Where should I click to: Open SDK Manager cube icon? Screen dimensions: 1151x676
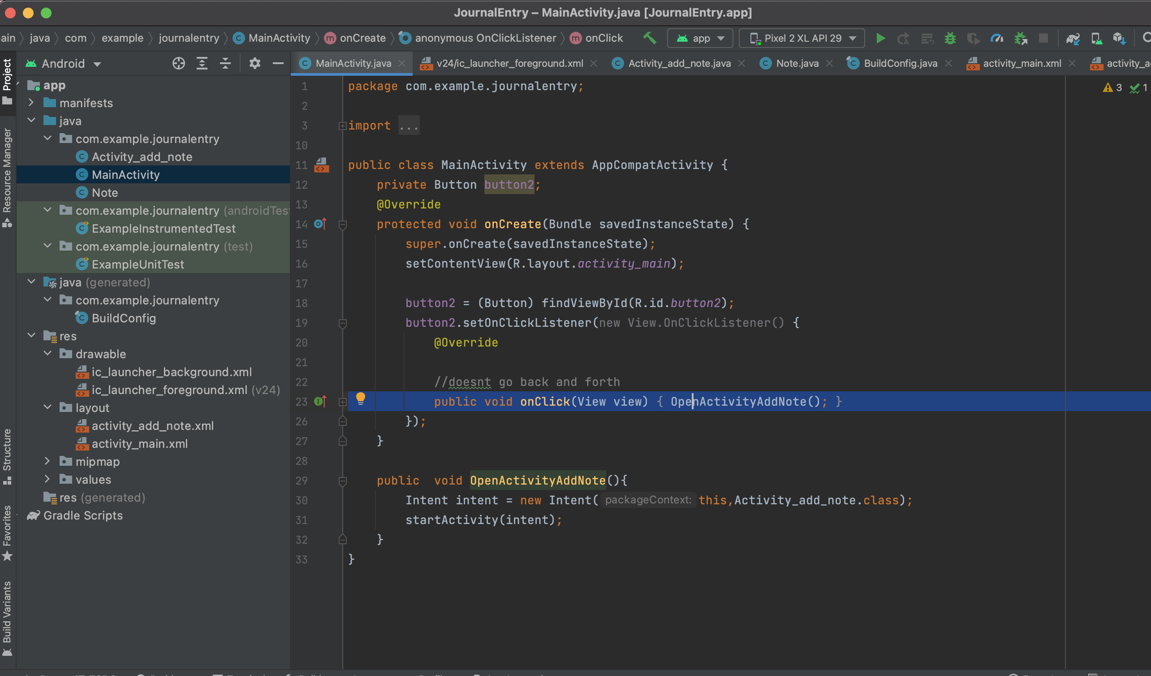1119,39
